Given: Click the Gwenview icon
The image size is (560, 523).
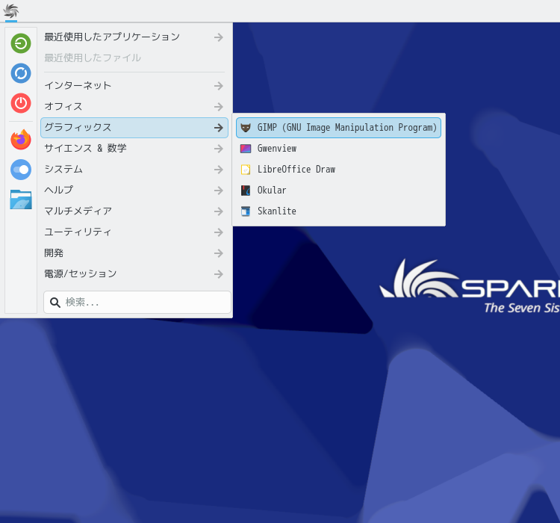Looking at the screenshot, I should point(246,149).
